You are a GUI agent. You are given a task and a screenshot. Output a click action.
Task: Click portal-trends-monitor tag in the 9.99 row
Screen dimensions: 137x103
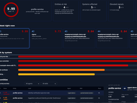point(87,93)
